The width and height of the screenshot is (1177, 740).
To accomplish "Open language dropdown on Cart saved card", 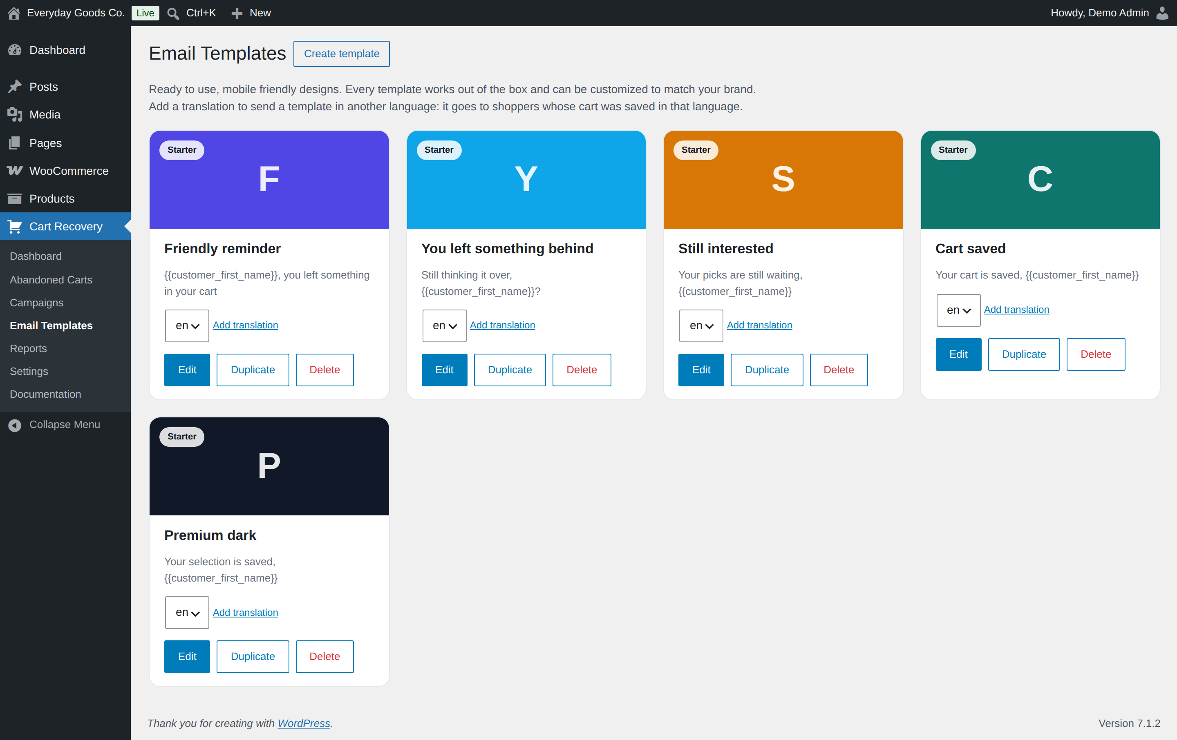I will pyautogui.click(x=958, y=310).
